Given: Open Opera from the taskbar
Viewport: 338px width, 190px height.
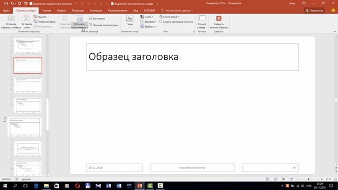Looking at the screenshot, I should pos(78,186).
